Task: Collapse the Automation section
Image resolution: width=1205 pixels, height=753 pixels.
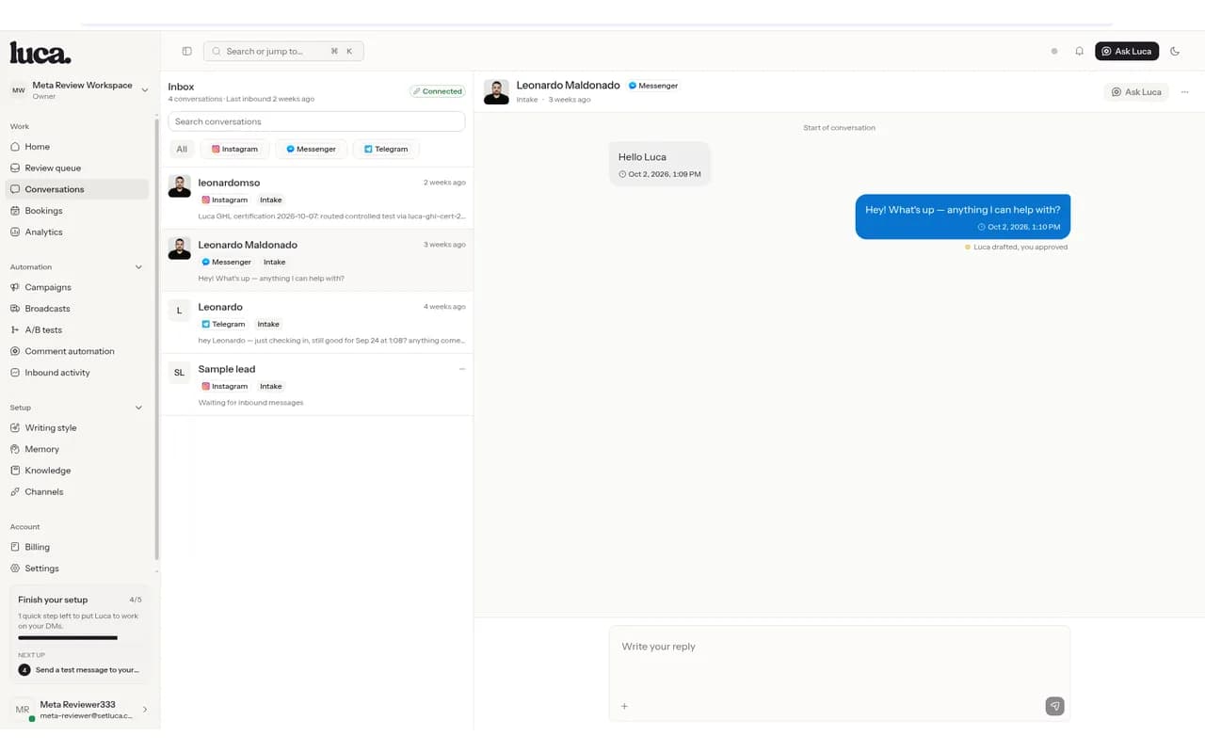Action: tap(139, 267)
